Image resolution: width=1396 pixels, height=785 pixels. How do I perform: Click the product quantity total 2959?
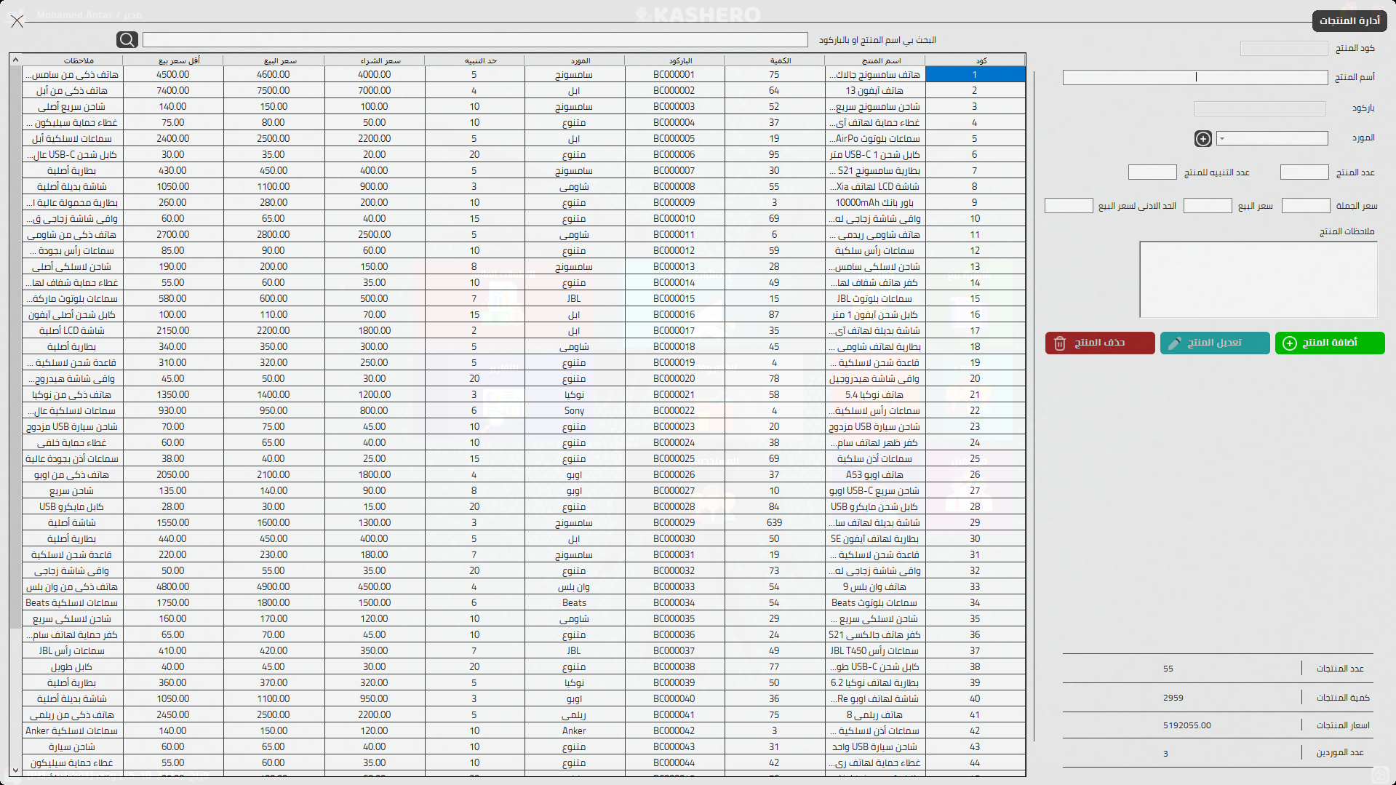[x=1173, y=698]
